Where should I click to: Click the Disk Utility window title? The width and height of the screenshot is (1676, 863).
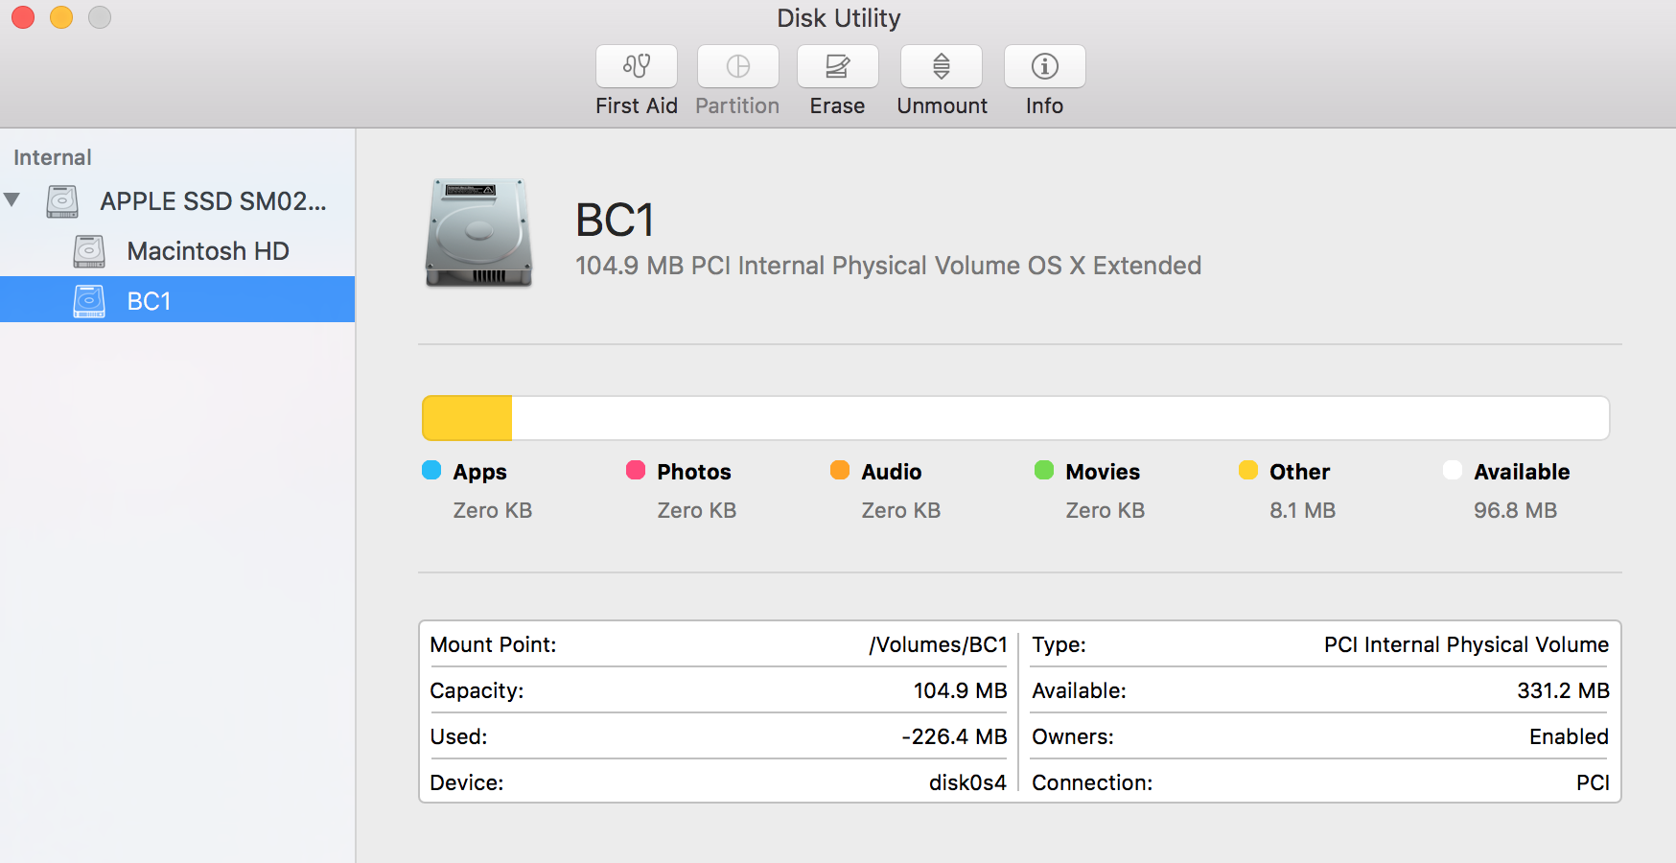pyautogui.click(x=838, y=17)
